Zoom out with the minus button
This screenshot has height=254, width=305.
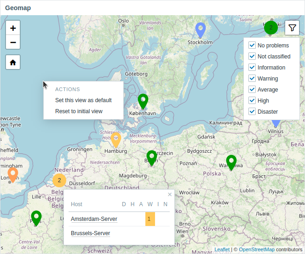[13, 42]
